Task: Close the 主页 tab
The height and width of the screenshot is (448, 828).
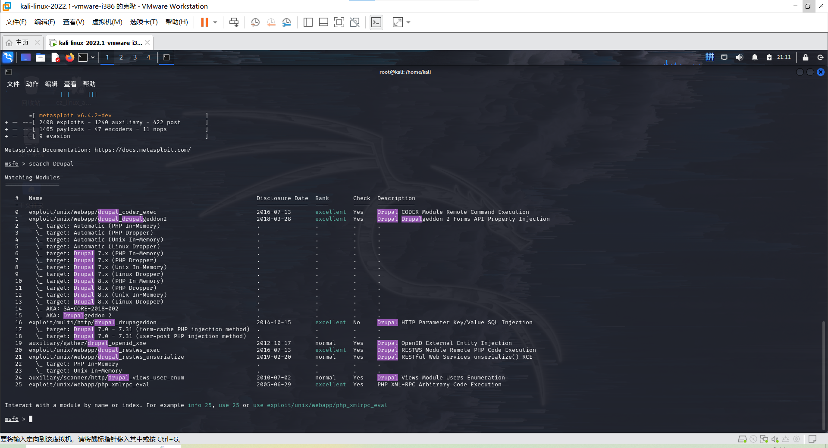Action: pyautogui.click(x=37, y=43)
